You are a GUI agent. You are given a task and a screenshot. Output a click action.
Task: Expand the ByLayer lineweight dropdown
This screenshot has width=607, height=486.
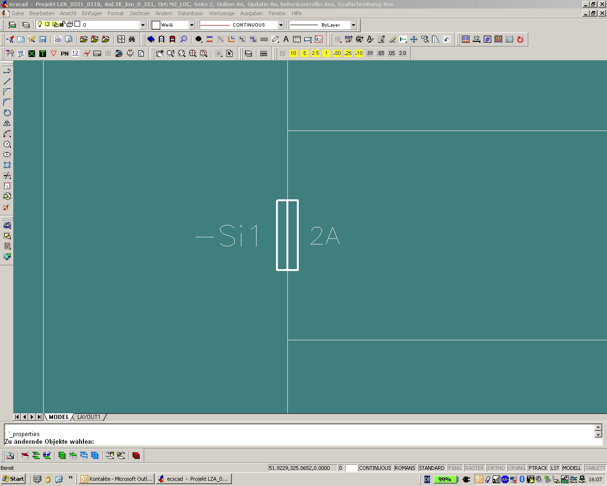[x=353, y=25]
